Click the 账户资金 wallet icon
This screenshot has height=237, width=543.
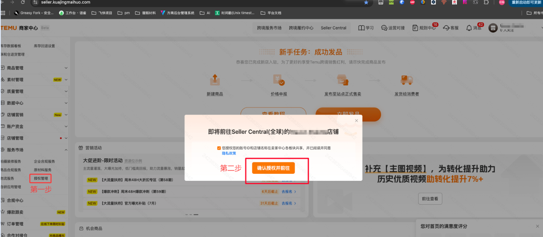point(3,126)
